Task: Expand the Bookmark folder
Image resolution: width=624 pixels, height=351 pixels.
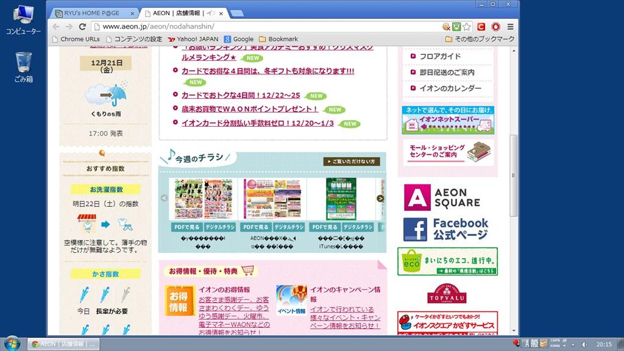Action: click(278, 39)
